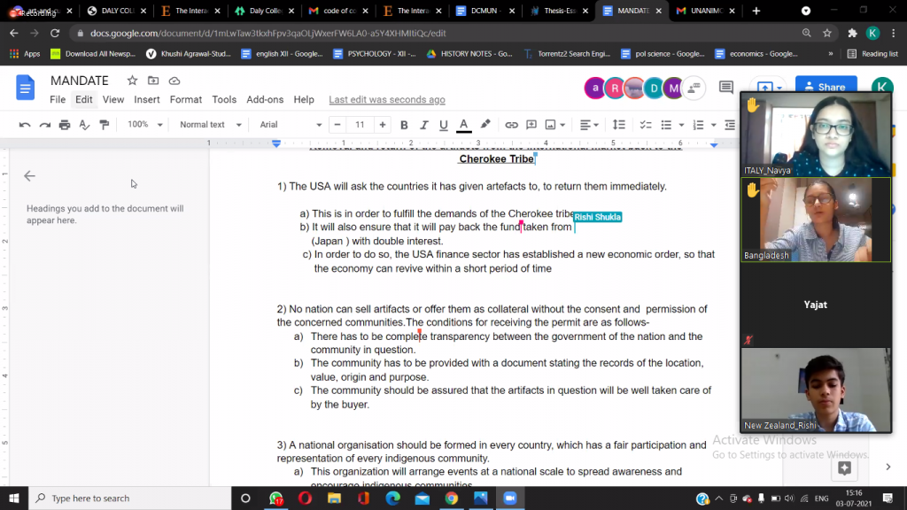Click the Redo arrow icon
This screenshot has height=510, width=907.
tap(44, 124)
